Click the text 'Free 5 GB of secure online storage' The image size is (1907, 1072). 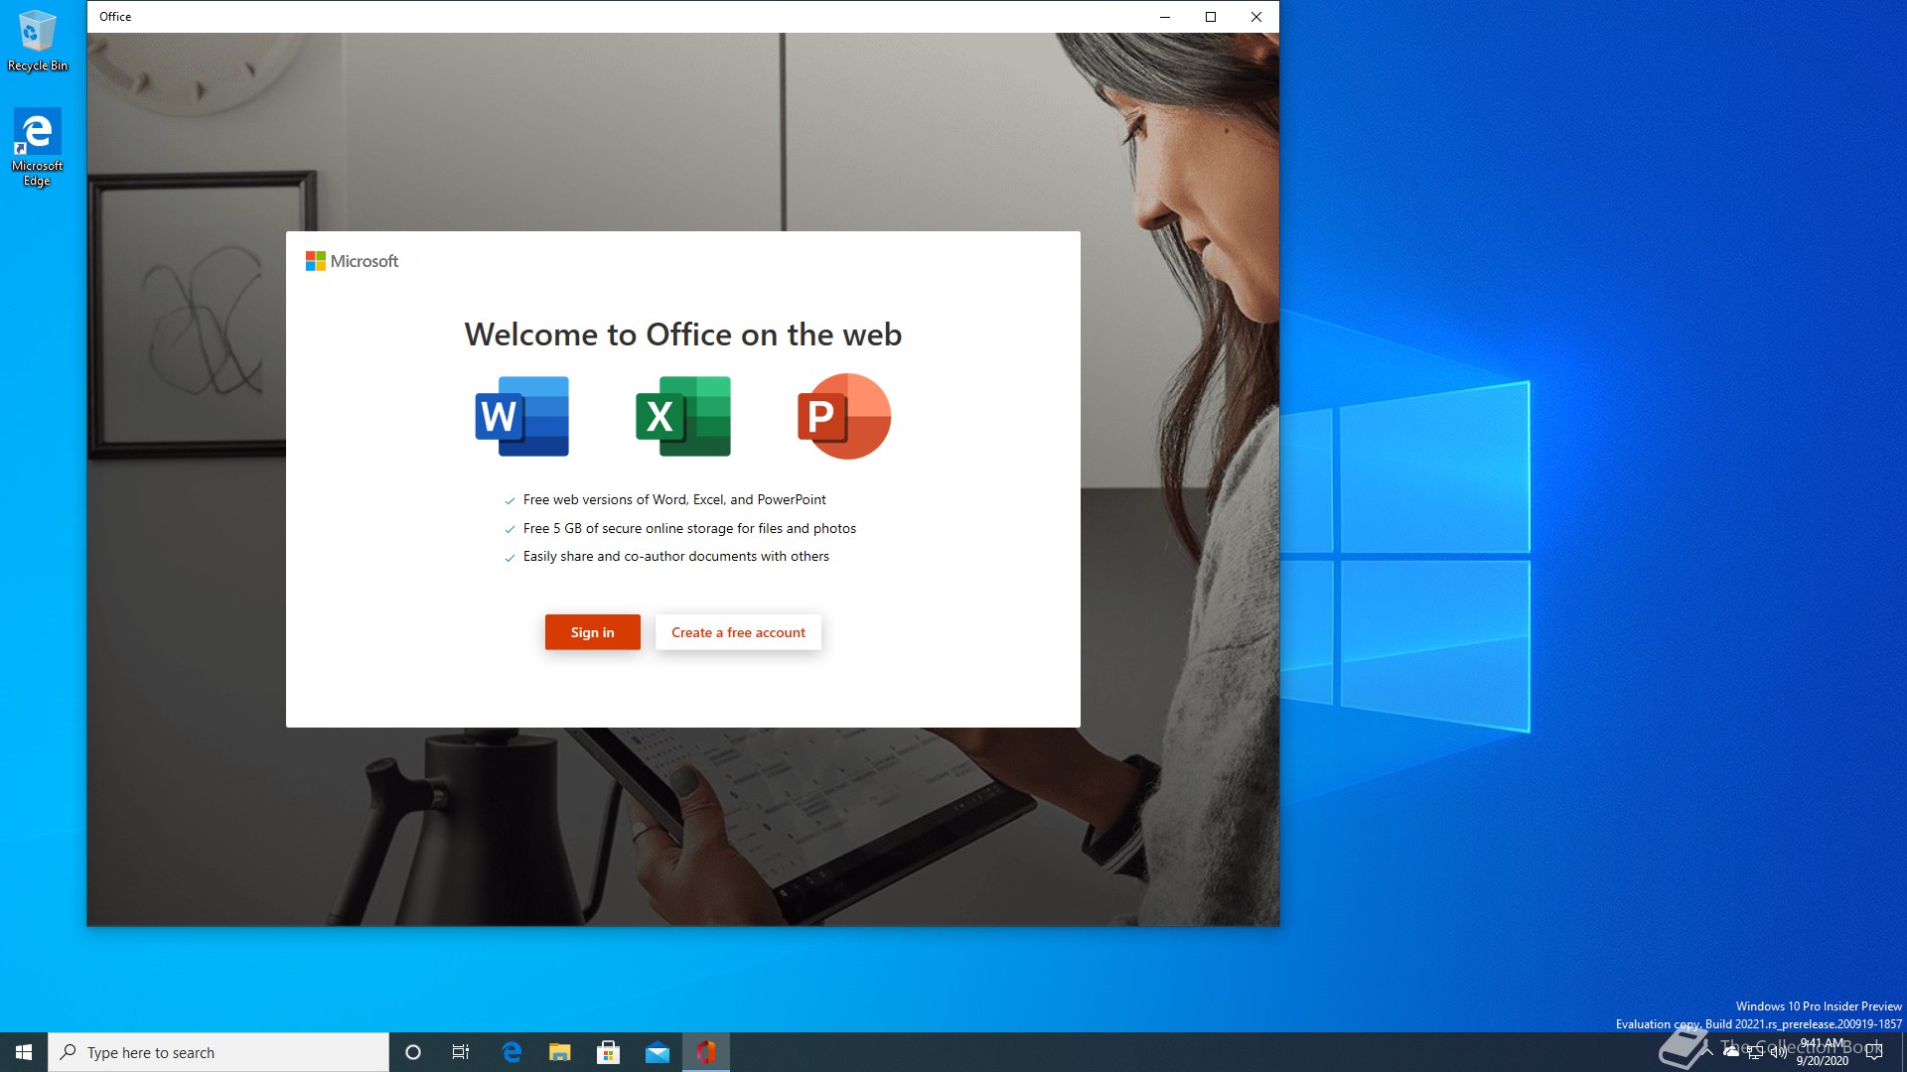tap(628, 528)
